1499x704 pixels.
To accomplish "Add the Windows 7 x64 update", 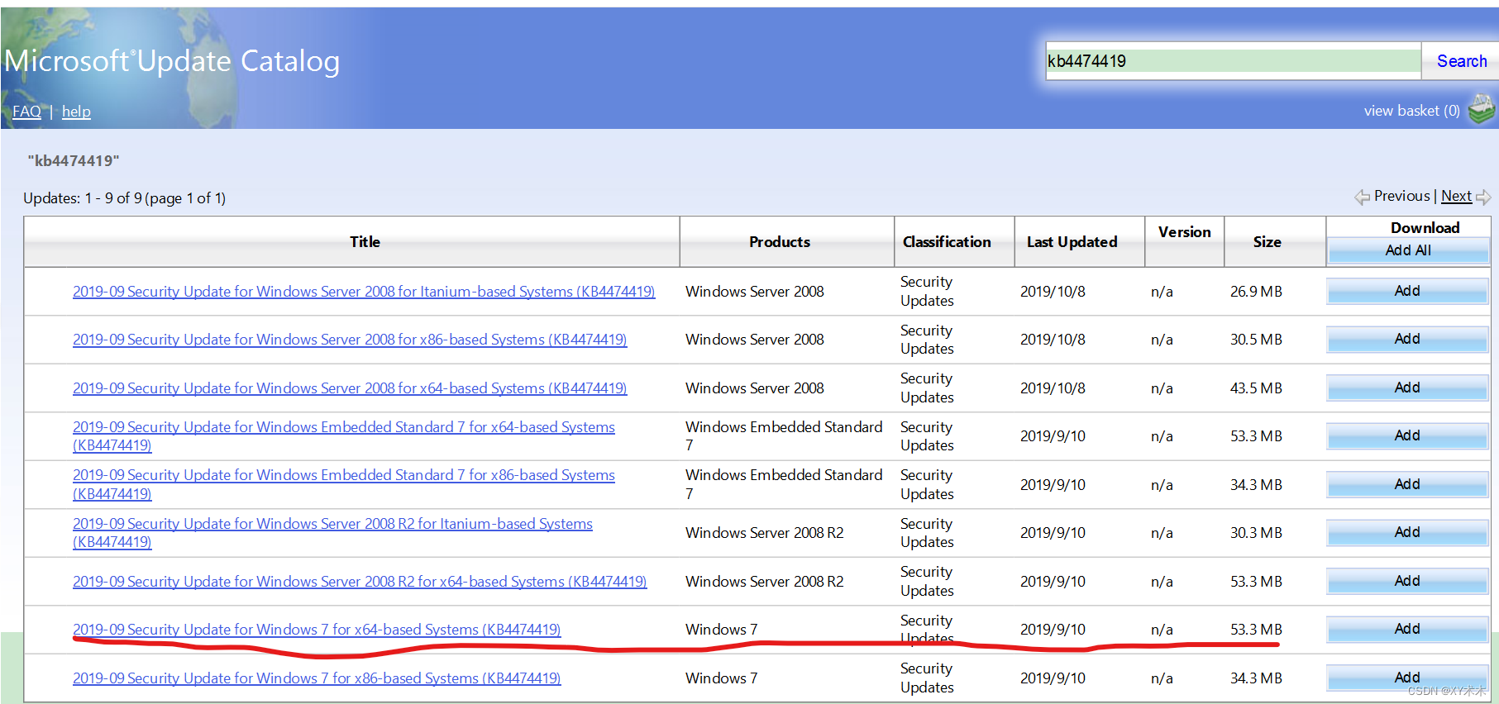I will point(1407,630).
